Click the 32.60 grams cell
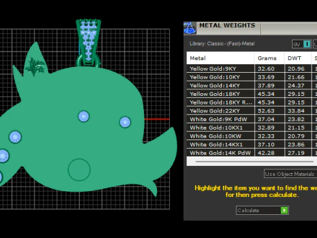Image resolution: width=317 pixels, height=238 pixels. (269, 69)
